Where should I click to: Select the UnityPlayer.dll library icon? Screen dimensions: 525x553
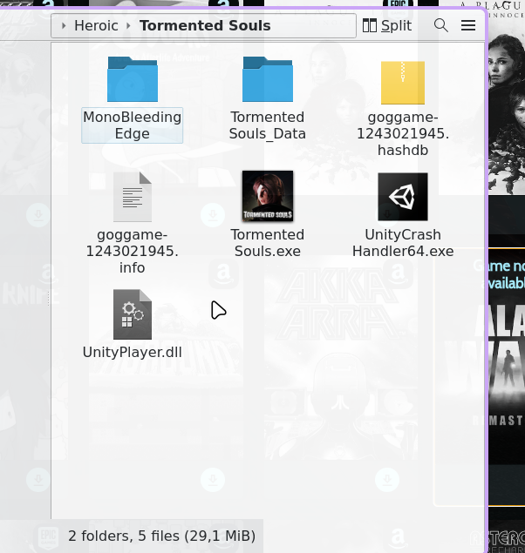(133, 314)
